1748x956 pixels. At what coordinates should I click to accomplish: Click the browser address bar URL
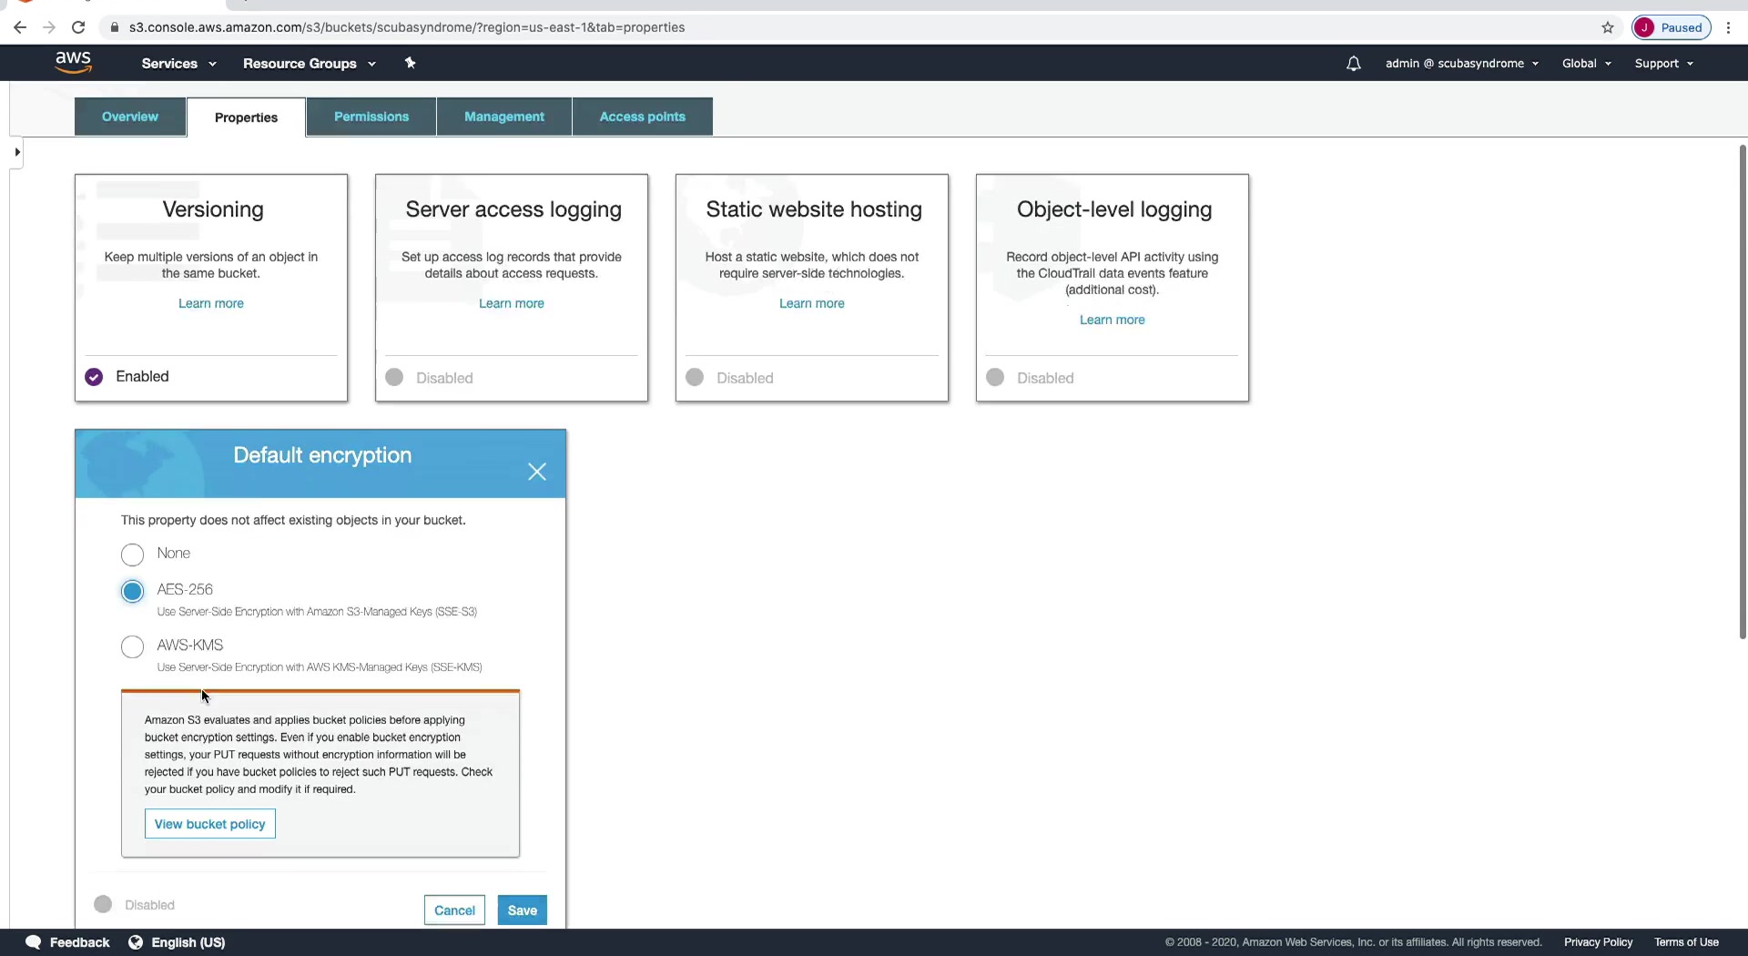pyautogui.click(x=407, y=27)
